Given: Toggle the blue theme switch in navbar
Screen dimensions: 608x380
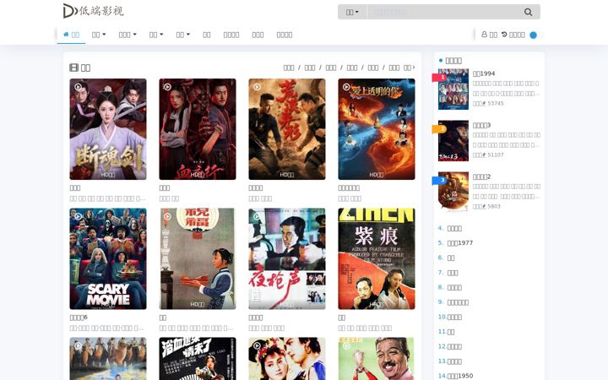Looking at the screenshot, I should click(534, 35).
